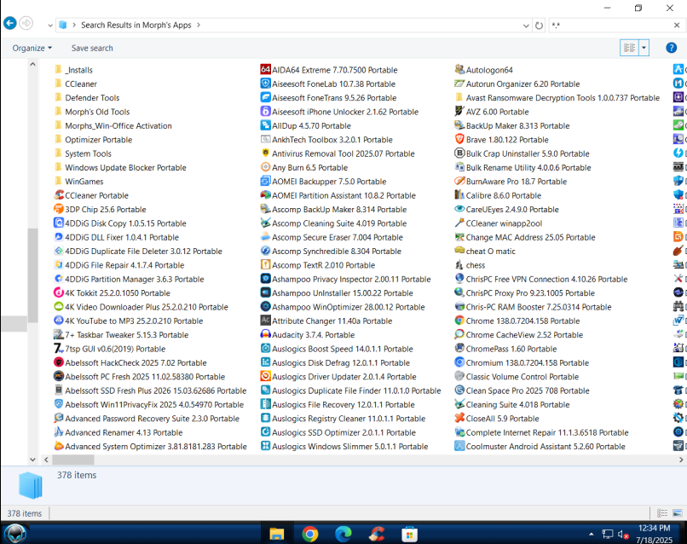Select the WinGames folder

pyautogui.click(x=79, y=182)
